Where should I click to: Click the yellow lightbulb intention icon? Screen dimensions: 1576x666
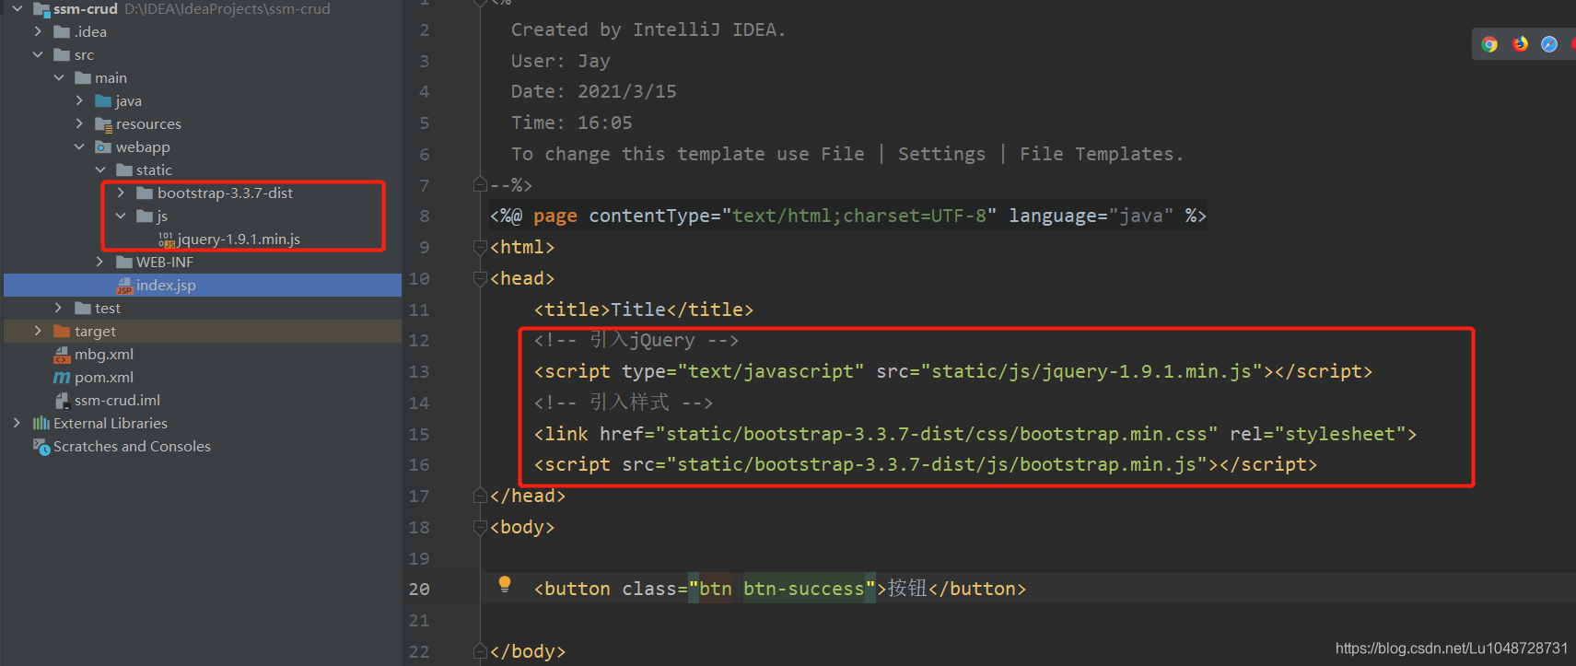505,583
